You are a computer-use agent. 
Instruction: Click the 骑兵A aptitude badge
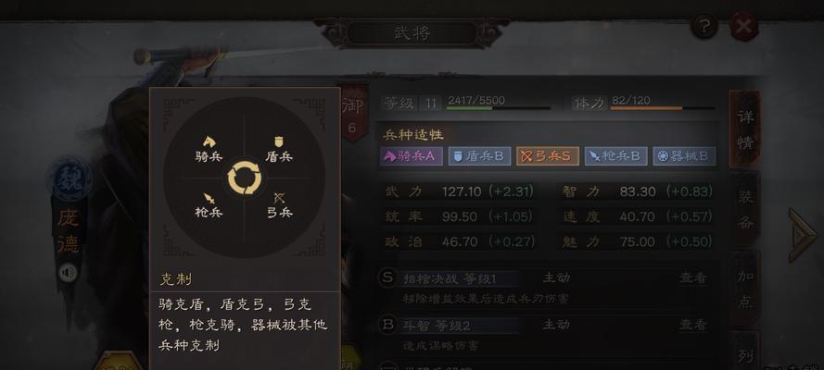[412, 156]
